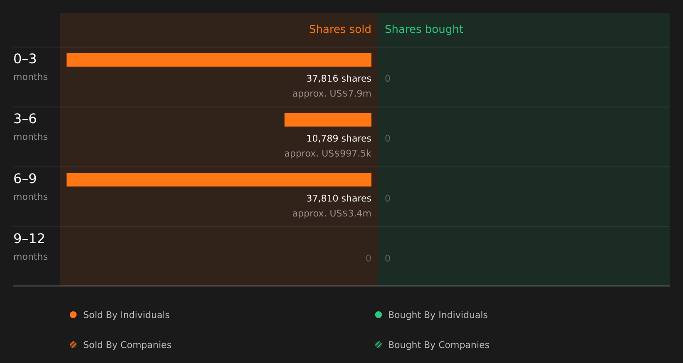Click the striped Bought By Companies legend icon
Image resolution: width=683 pixels, height=363 pixels.
point(379,345)
